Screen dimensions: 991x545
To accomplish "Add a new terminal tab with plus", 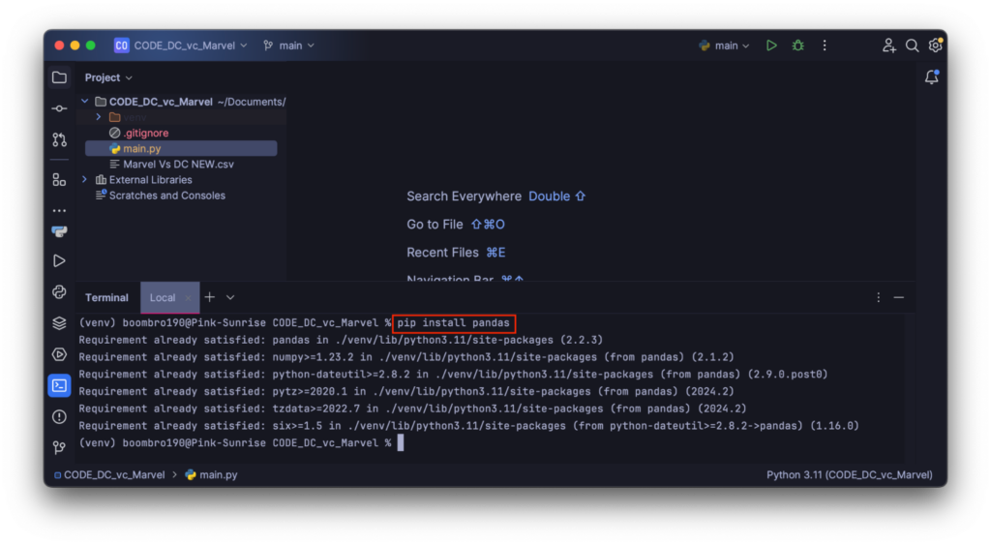I will click(x=209, y=297).
